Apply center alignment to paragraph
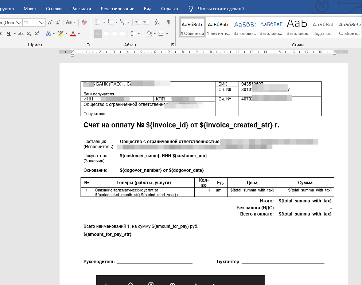This screenshot has height=285, width=362. (x=106, y=33)
